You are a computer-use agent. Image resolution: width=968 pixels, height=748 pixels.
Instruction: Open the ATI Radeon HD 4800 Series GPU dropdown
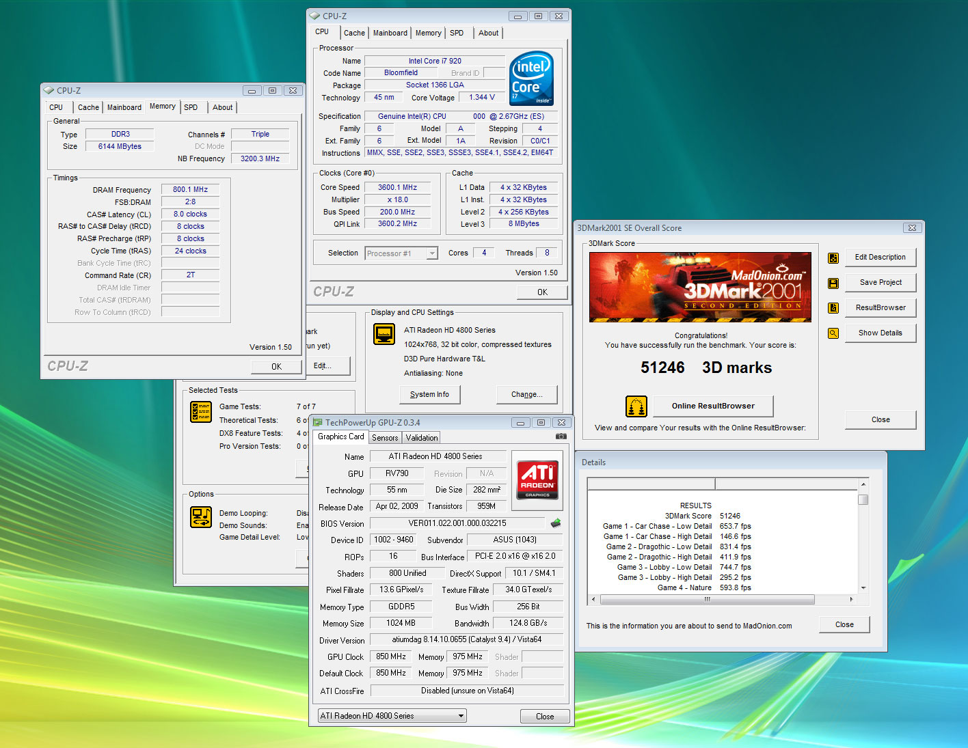[392, 716]
